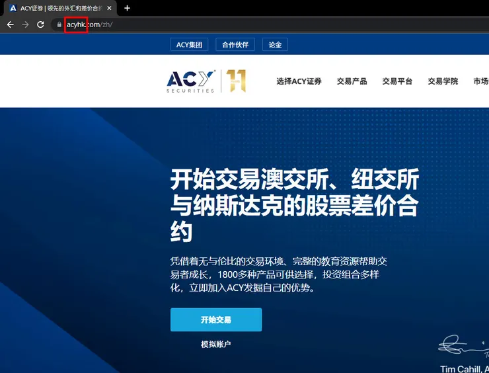Open a new tab with plus icon
Viewport: 489px width, 373px height.
(x=127, y=8)
